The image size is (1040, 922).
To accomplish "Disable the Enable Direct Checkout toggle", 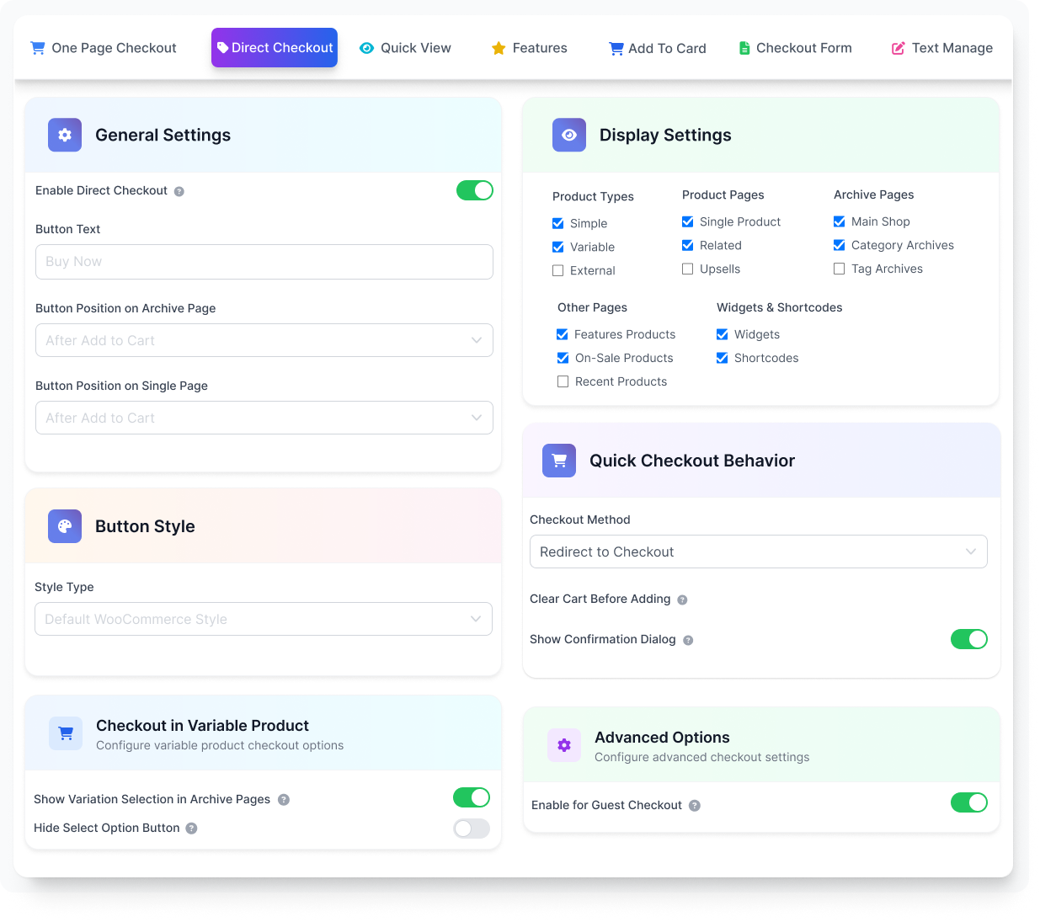I will 474,190.
